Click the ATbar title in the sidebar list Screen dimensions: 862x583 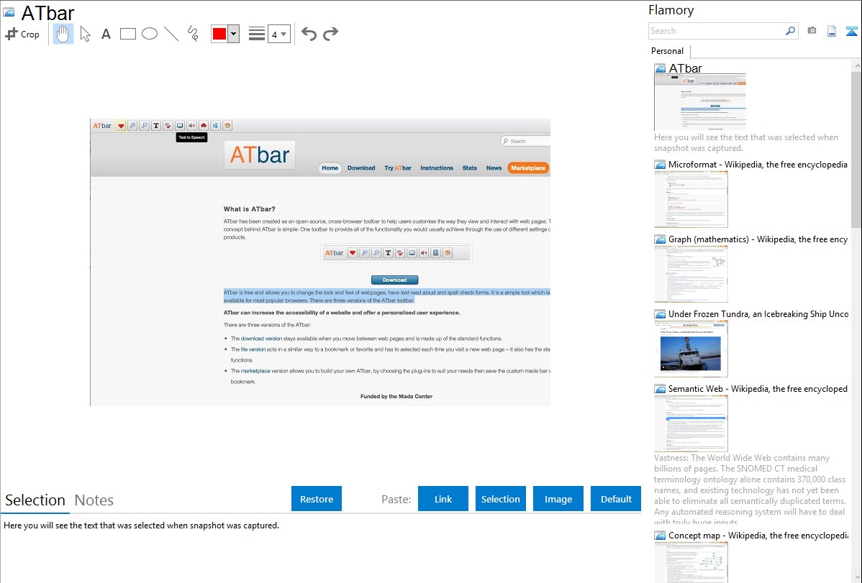[x=686, y=68]
